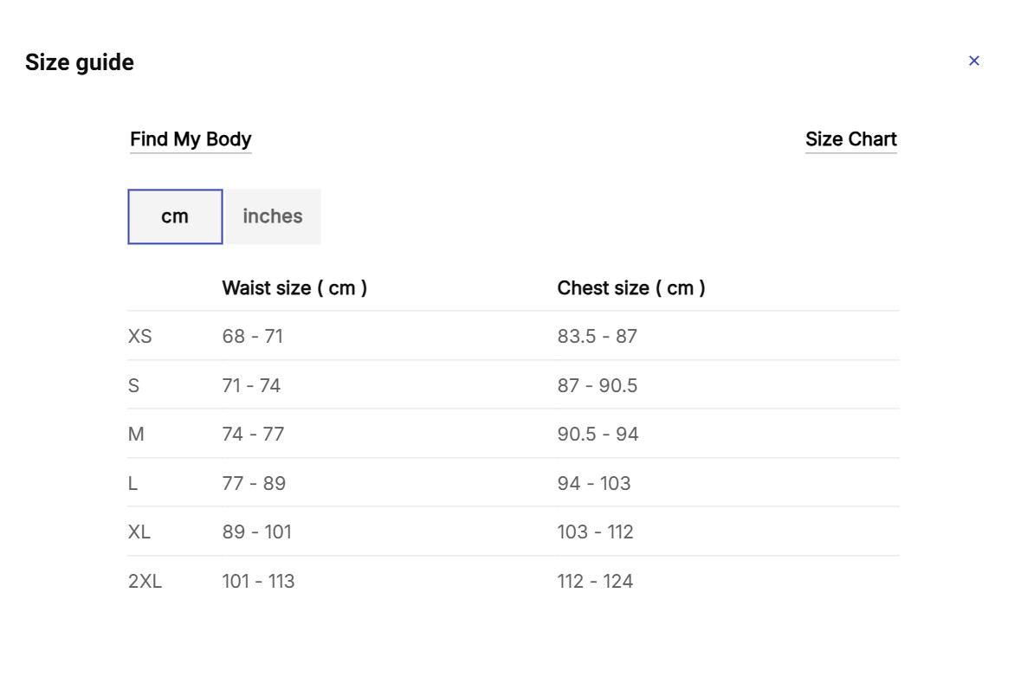
Task: Select the XL size row label
Action: point(139,532)
